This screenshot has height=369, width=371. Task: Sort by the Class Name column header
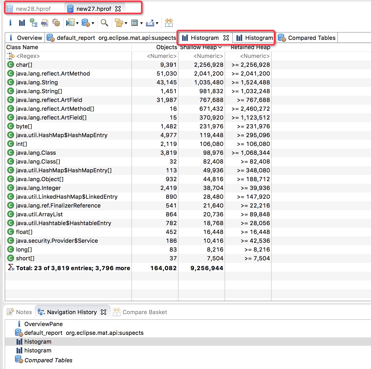point(68,47)
